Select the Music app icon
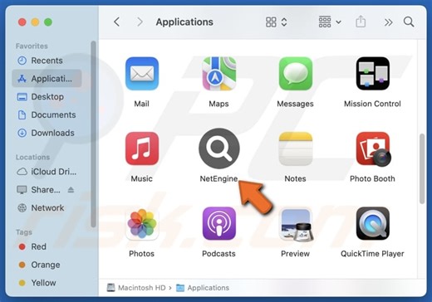The height and width of the screenshot is (302, 432). point(142,149)
